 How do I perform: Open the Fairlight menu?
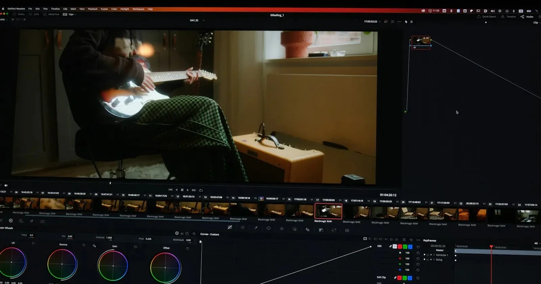pyautogui.click(x=124, y=9)
